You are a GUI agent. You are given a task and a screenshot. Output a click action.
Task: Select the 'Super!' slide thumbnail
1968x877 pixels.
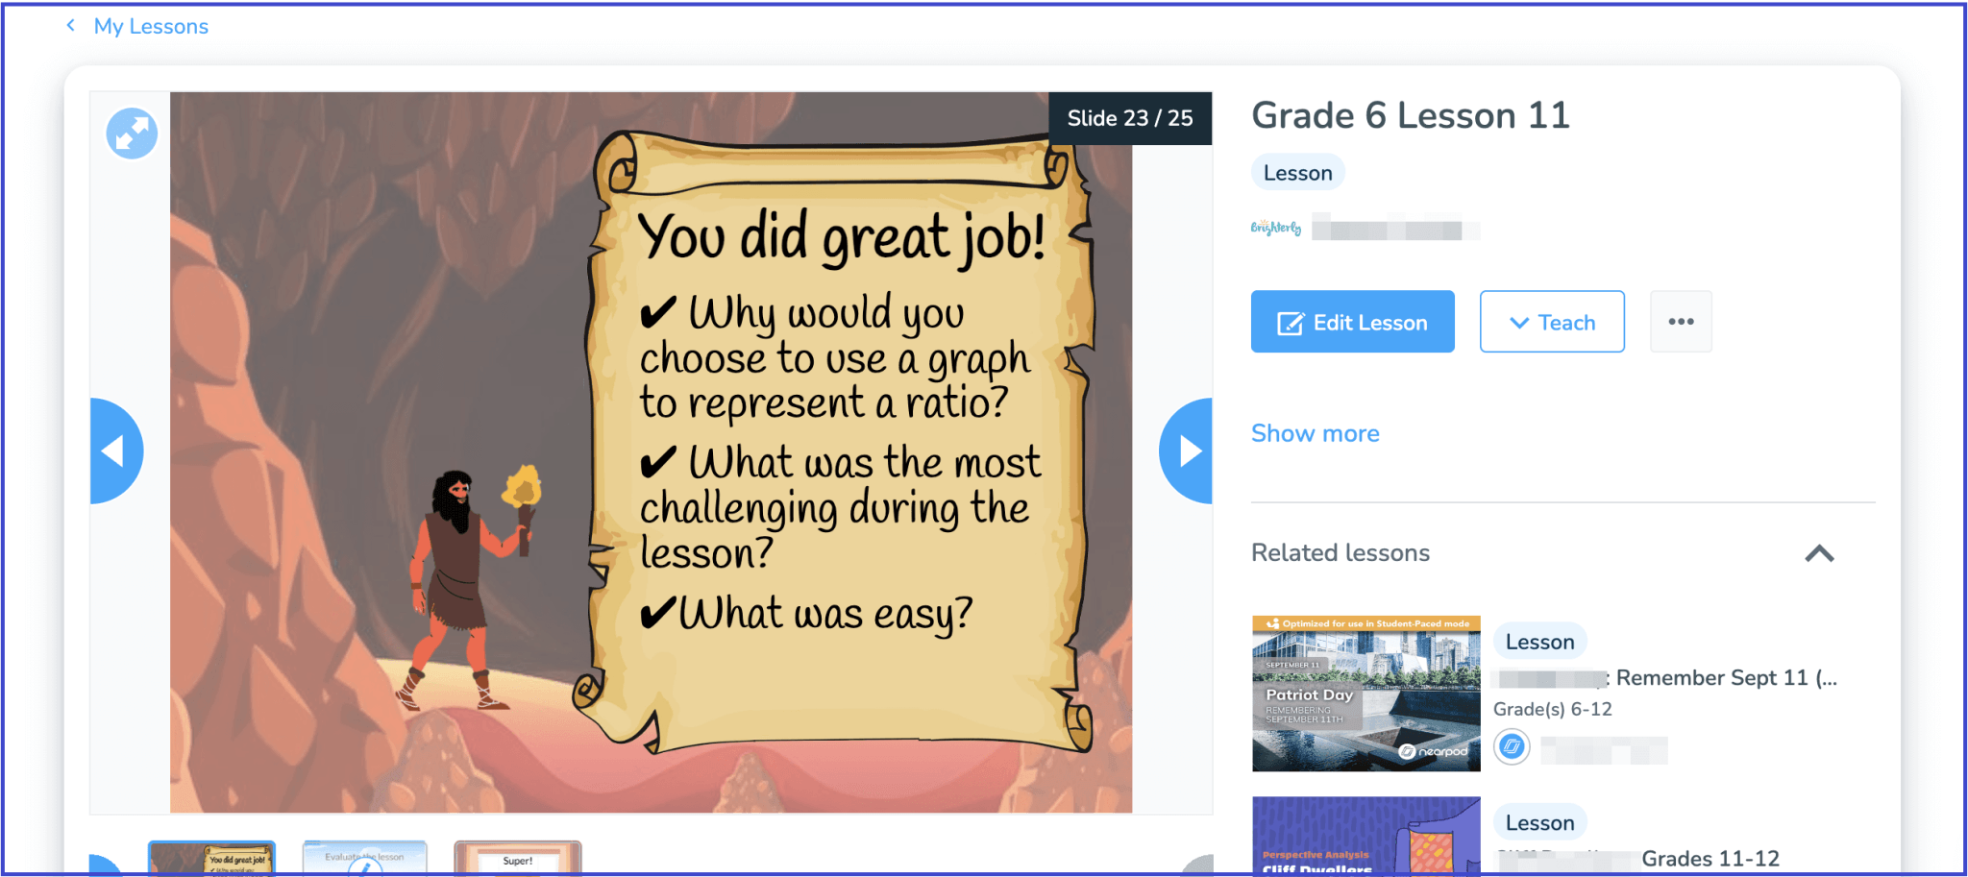pos(517,858)
